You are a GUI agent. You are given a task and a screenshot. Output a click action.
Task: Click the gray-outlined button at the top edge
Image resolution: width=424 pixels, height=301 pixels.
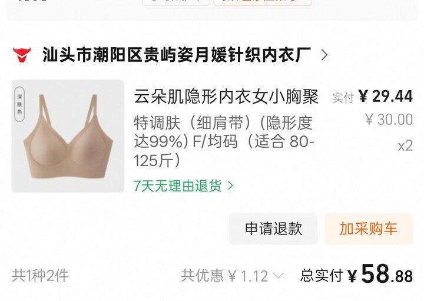pyautogui.click(x=175, y=2)
